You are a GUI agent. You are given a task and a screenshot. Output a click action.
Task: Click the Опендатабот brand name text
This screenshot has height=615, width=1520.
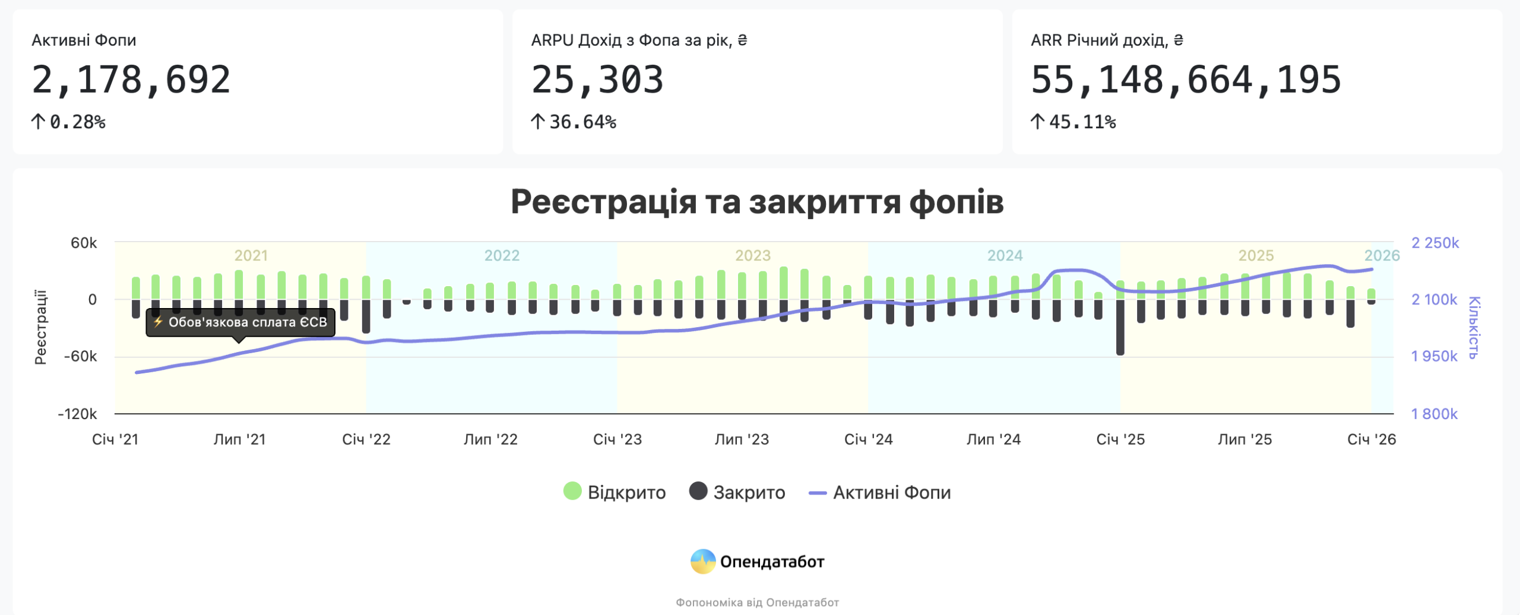pos(772,562)
